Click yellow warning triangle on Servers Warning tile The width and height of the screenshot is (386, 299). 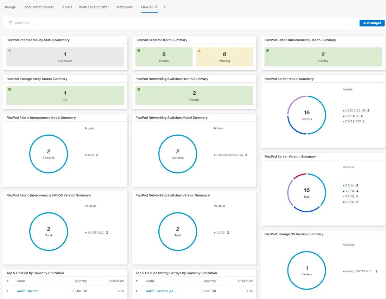pos(199,51)
